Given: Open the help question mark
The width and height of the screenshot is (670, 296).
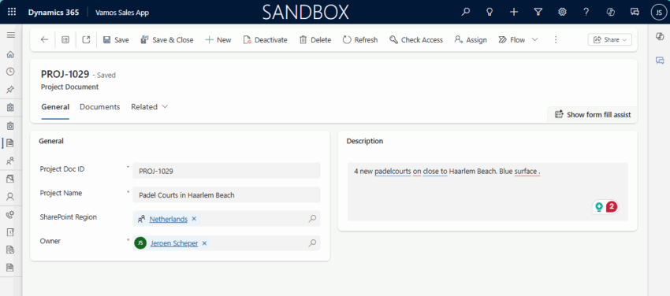Looking at the screenshot, I should click(x=586, y=12).
